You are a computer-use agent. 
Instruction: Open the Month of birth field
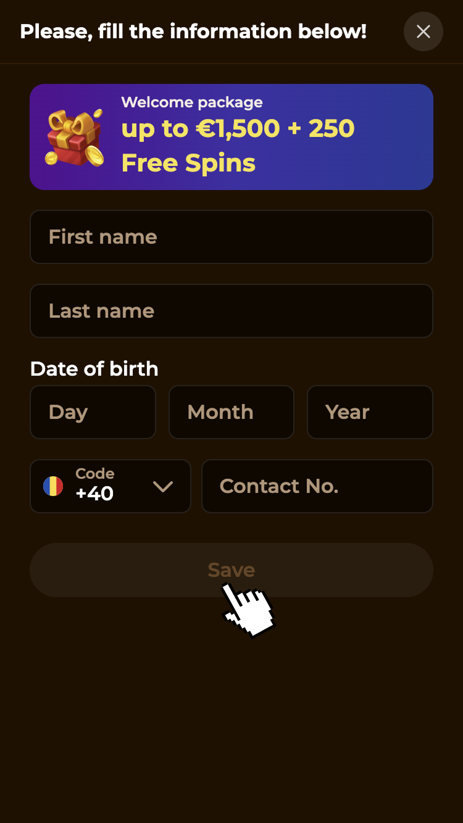coord(231,412)
